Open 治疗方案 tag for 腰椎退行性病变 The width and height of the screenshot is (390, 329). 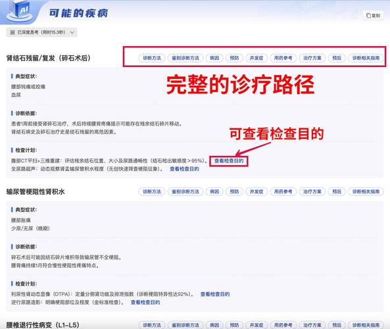[x=312, y=325]
